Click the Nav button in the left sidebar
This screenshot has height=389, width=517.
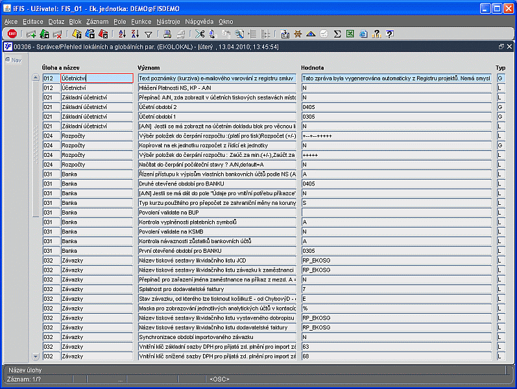click(x=14, y=60)
